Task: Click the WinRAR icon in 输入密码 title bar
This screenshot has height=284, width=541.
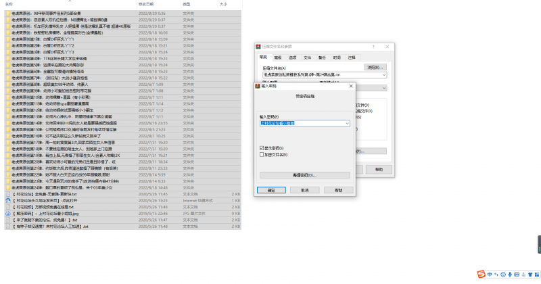Action: point(258,86)
